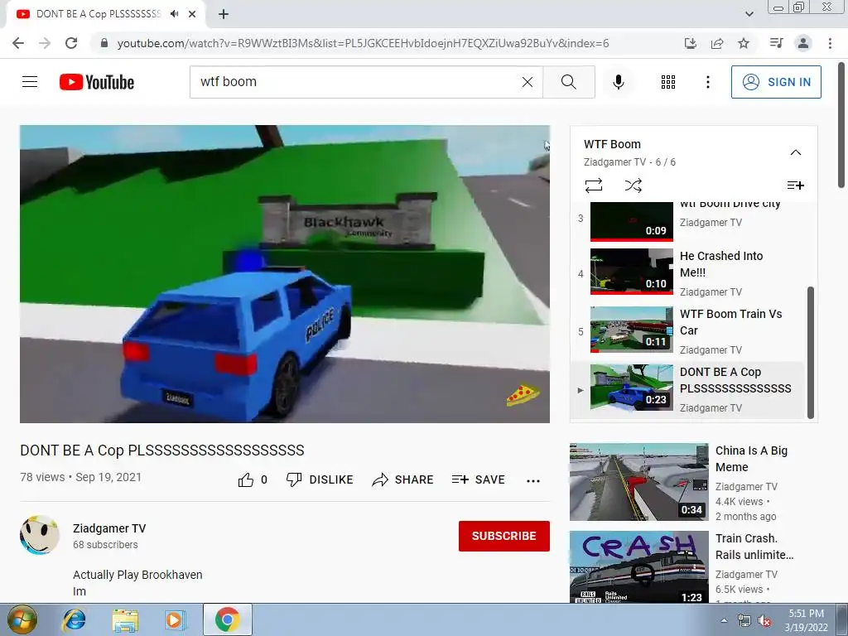Open China Is A Big Meme title
Image resolution: width=848 pixels, height=636 pixels.
coord(751,459)
